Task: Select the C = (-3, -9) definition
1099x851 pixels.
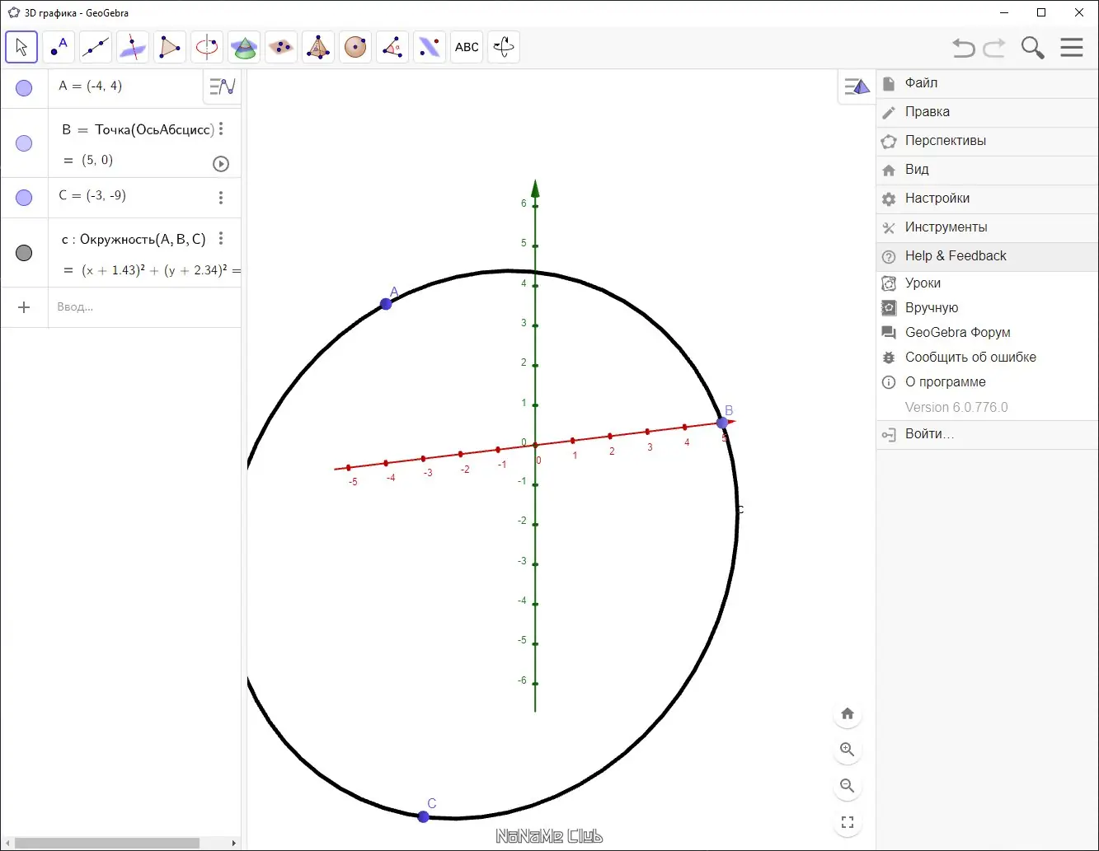Action: [92, 195]
